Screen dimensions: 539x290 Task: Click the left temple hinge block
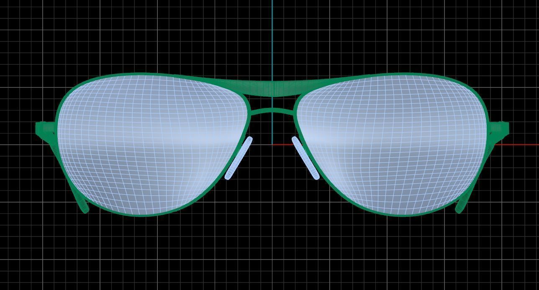[45, 128]
